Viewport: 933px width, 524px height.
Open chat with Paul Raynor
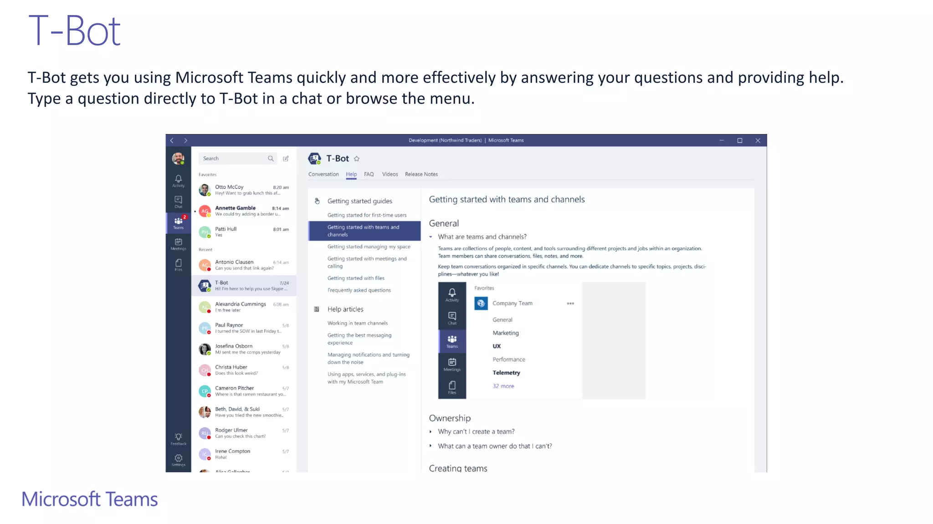click(244, 328)
